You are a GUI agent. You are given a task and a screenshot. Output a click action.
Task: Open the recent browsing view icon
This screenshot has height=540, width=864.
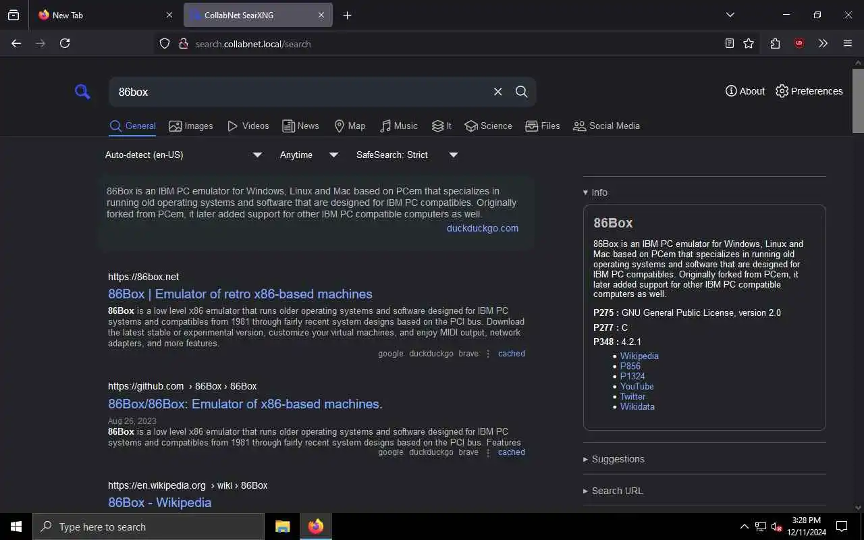13,15
